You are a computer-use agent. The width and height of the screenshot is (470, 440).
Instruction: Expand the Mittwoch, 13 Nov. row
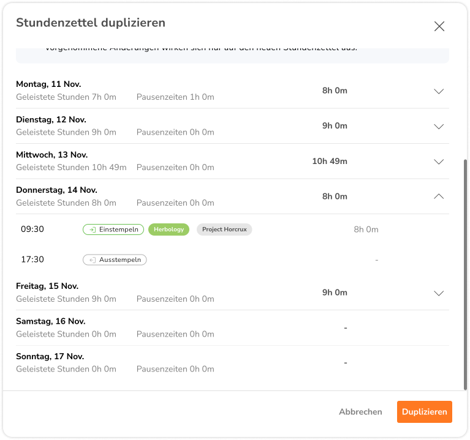click(x=439, y=162)
